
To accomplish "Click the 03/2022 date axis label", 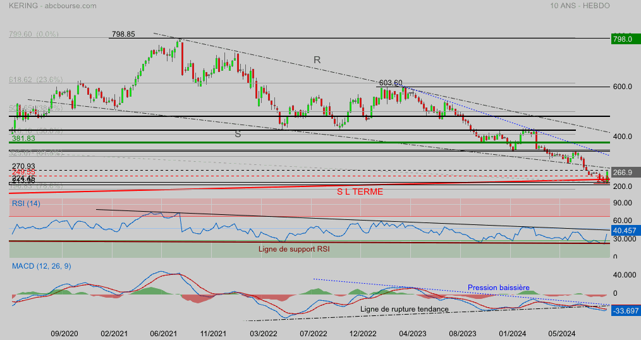I will pyautogui.click(x=264, y=334).
